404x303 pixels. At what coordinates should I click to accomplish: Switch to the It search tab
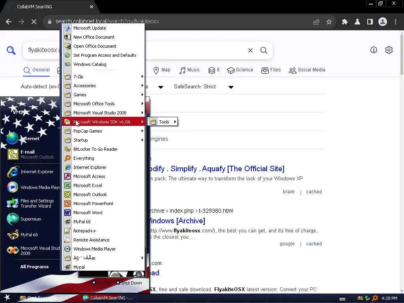click(x=213, y=70)
